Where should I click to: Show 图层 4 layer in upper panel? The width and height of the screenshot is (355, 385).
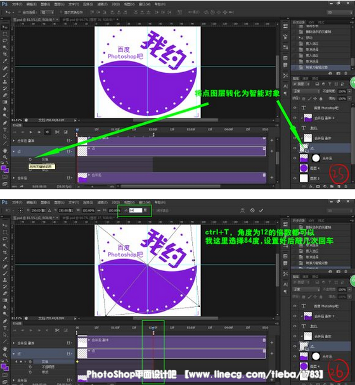295,168
